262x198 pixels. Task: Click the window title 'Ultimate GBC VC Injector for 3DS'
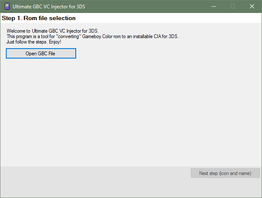49,7
